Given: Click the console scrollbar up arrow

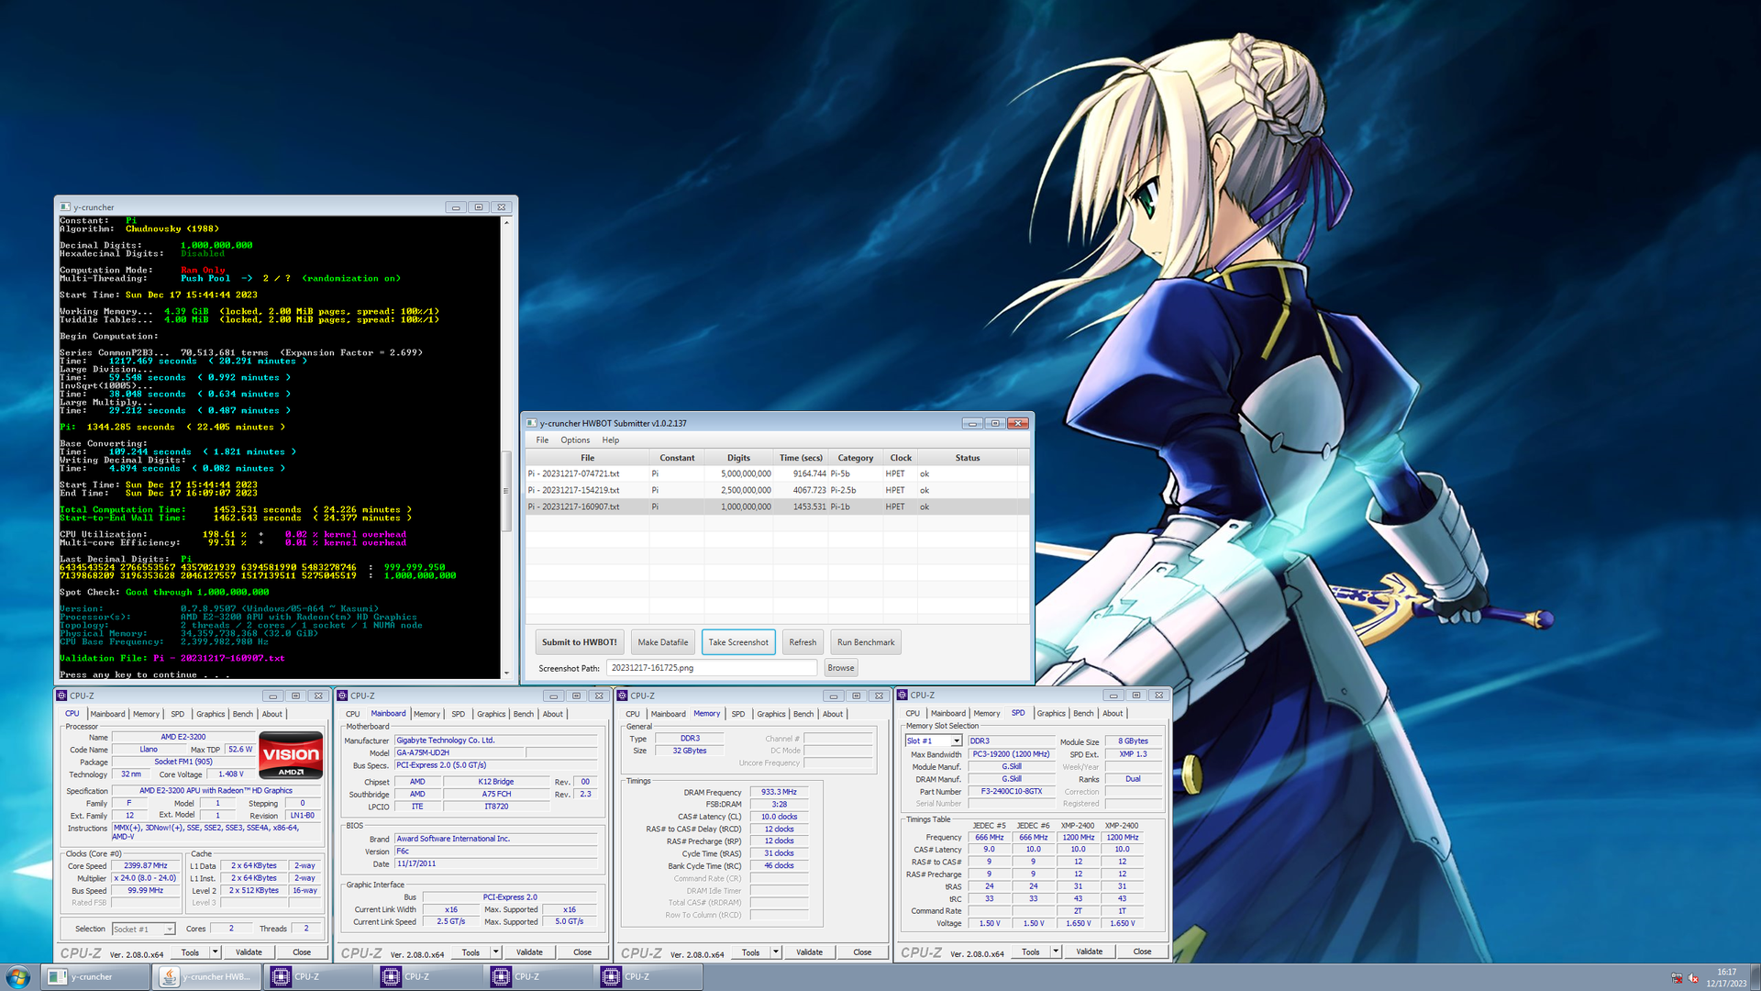Looking at the screenshot, I should (x=505, y=223).
